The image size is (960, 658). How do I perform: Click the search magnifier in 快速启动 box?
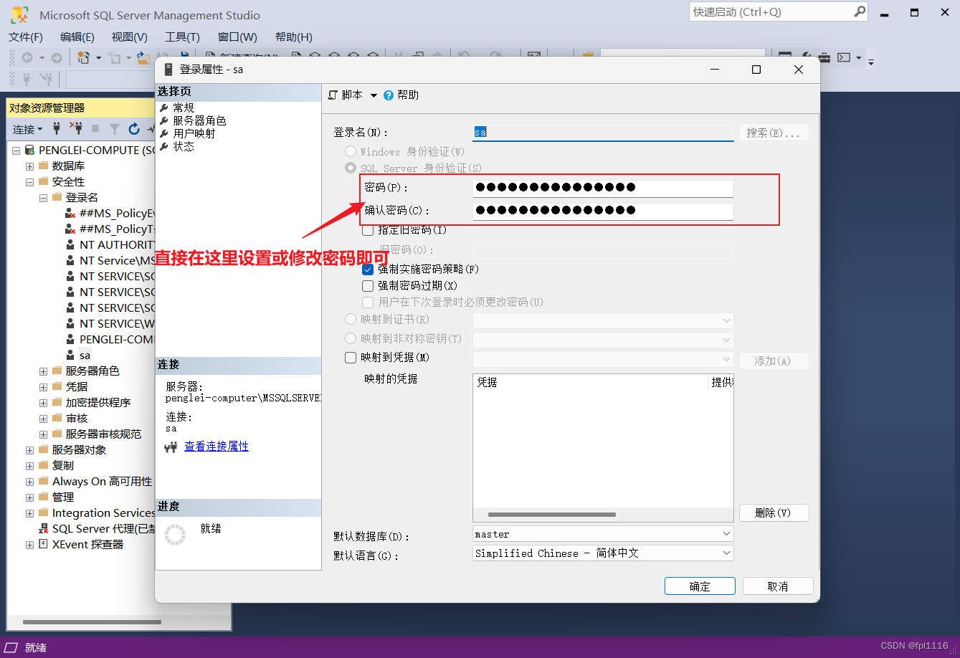pos(858,11)
